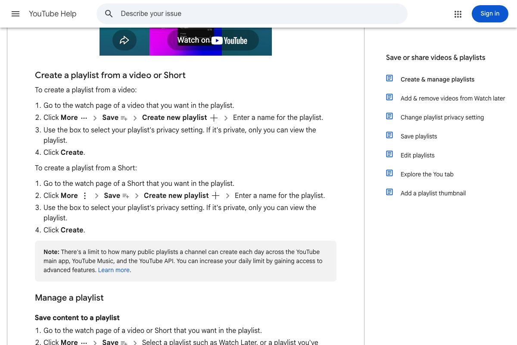This screenshot has height=345, width=517.
Task: Click the text To create a playlist from a Short
Action: tap(86, 168)
